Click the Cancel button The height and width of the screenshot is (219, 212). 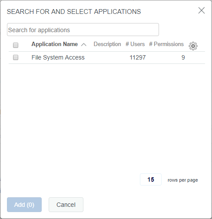point(66,205)
